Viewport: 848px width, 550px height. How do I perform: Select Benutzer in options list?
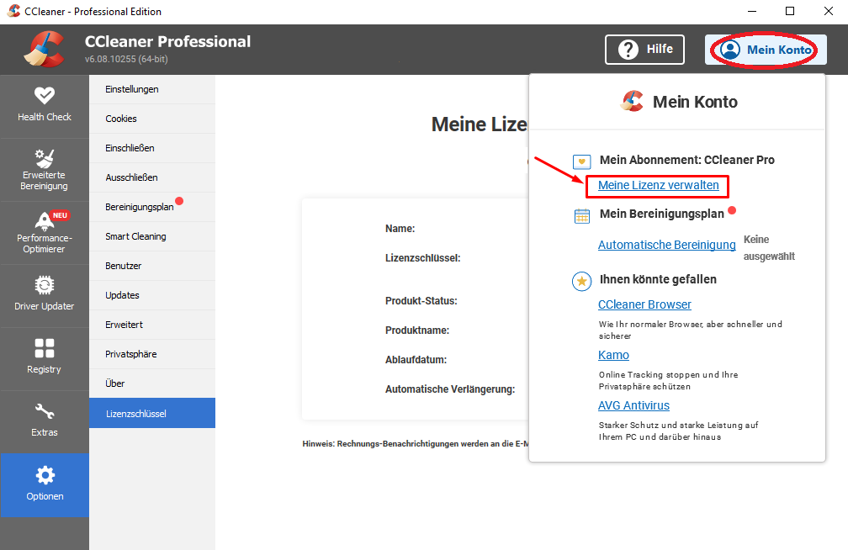coord(152,266)
